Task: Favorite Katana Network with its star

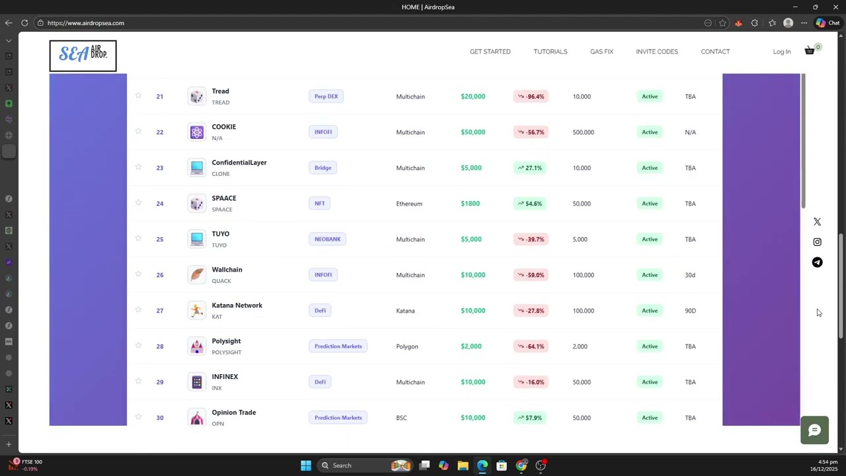Action: pyautogui.click(x=138, y=309)
